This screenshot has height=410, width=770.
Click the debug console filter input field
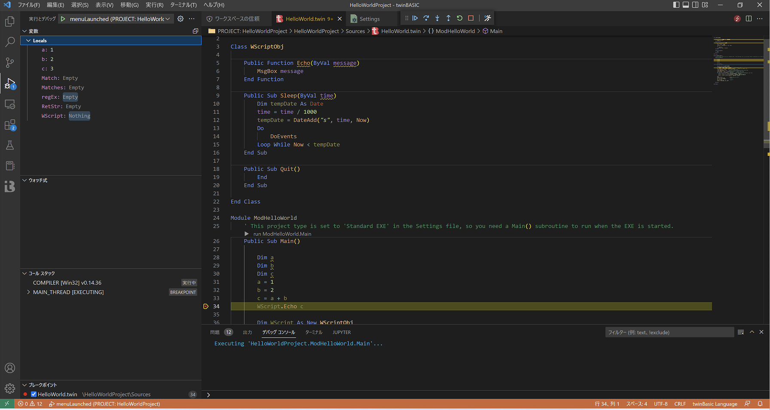[x=669, y=332]
